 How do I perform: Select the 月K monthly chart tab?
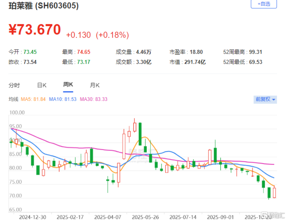point(94,85)
